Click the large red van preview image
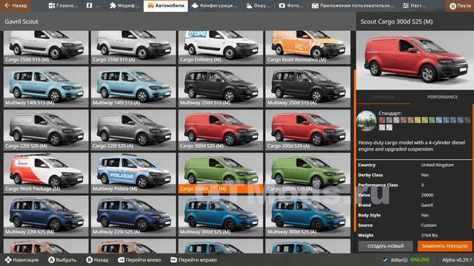Image resolution: width=474 pixels, height=266 pixels. [x=415, y=60]
